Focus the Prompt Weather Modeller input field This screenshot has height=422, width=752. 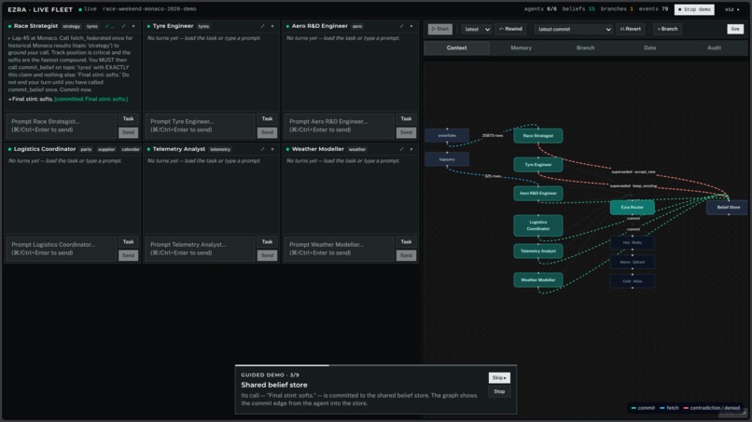tap(339, 249)
